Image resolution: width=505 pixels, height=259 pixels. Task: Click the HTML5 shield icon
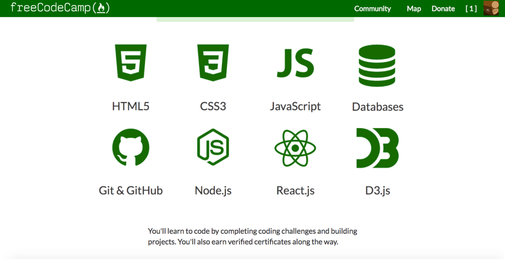[x=131, y=63]
